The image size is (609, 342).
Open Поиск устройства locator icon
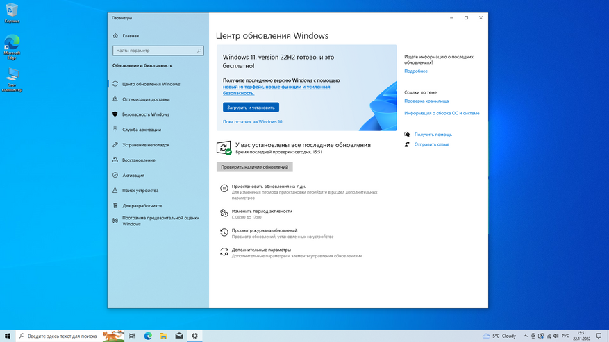click(x=115, y=190)
